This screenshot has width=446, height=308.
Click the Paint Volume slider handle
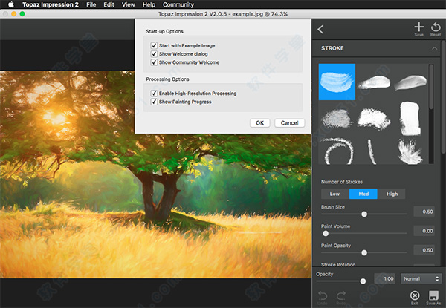click(x=326, y=233)
